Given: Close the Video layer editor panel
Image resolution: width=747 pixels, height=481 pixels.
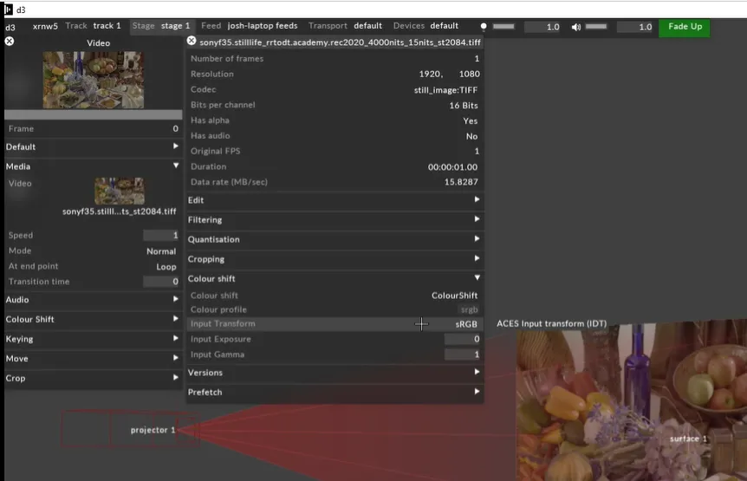Looking at the screenshot, I should [10, 41].
